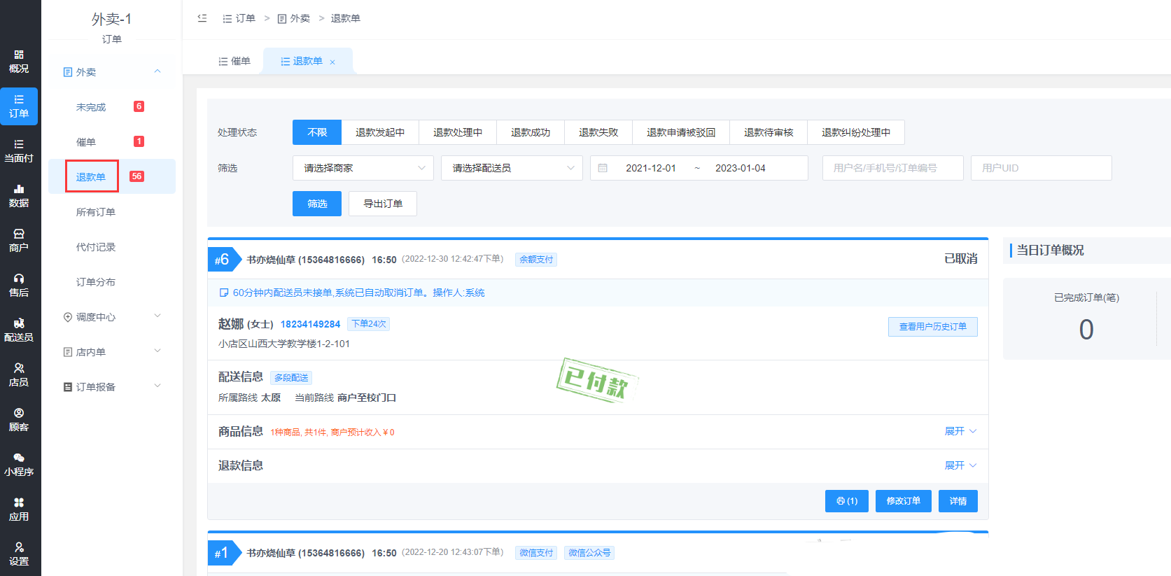This screenshot has width=1171, height=576.
Task: Open the 请选择配送员 dropdown
Action: point(512,168)
